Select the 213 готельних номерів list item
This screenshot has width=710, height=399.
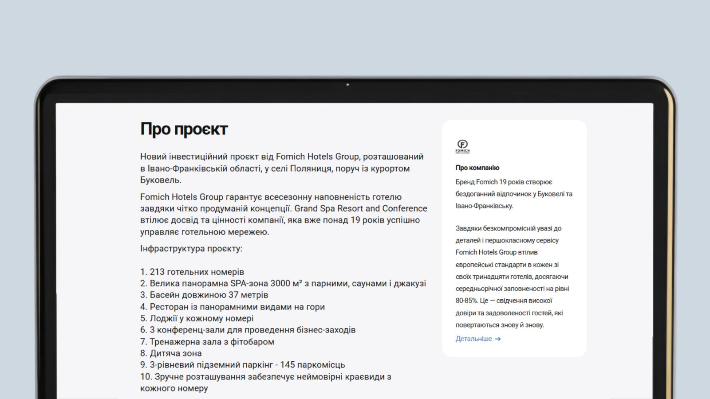click(x=192, y=272)
